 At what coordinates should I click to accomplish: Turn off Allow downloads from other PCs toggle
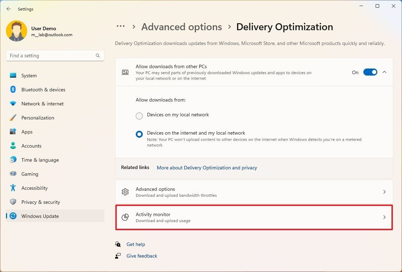pyautogui.click(x=370, y=72)
